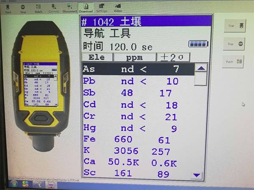254x190 pixels.
Task: Select the Hg result row
Action: [138, 128]
